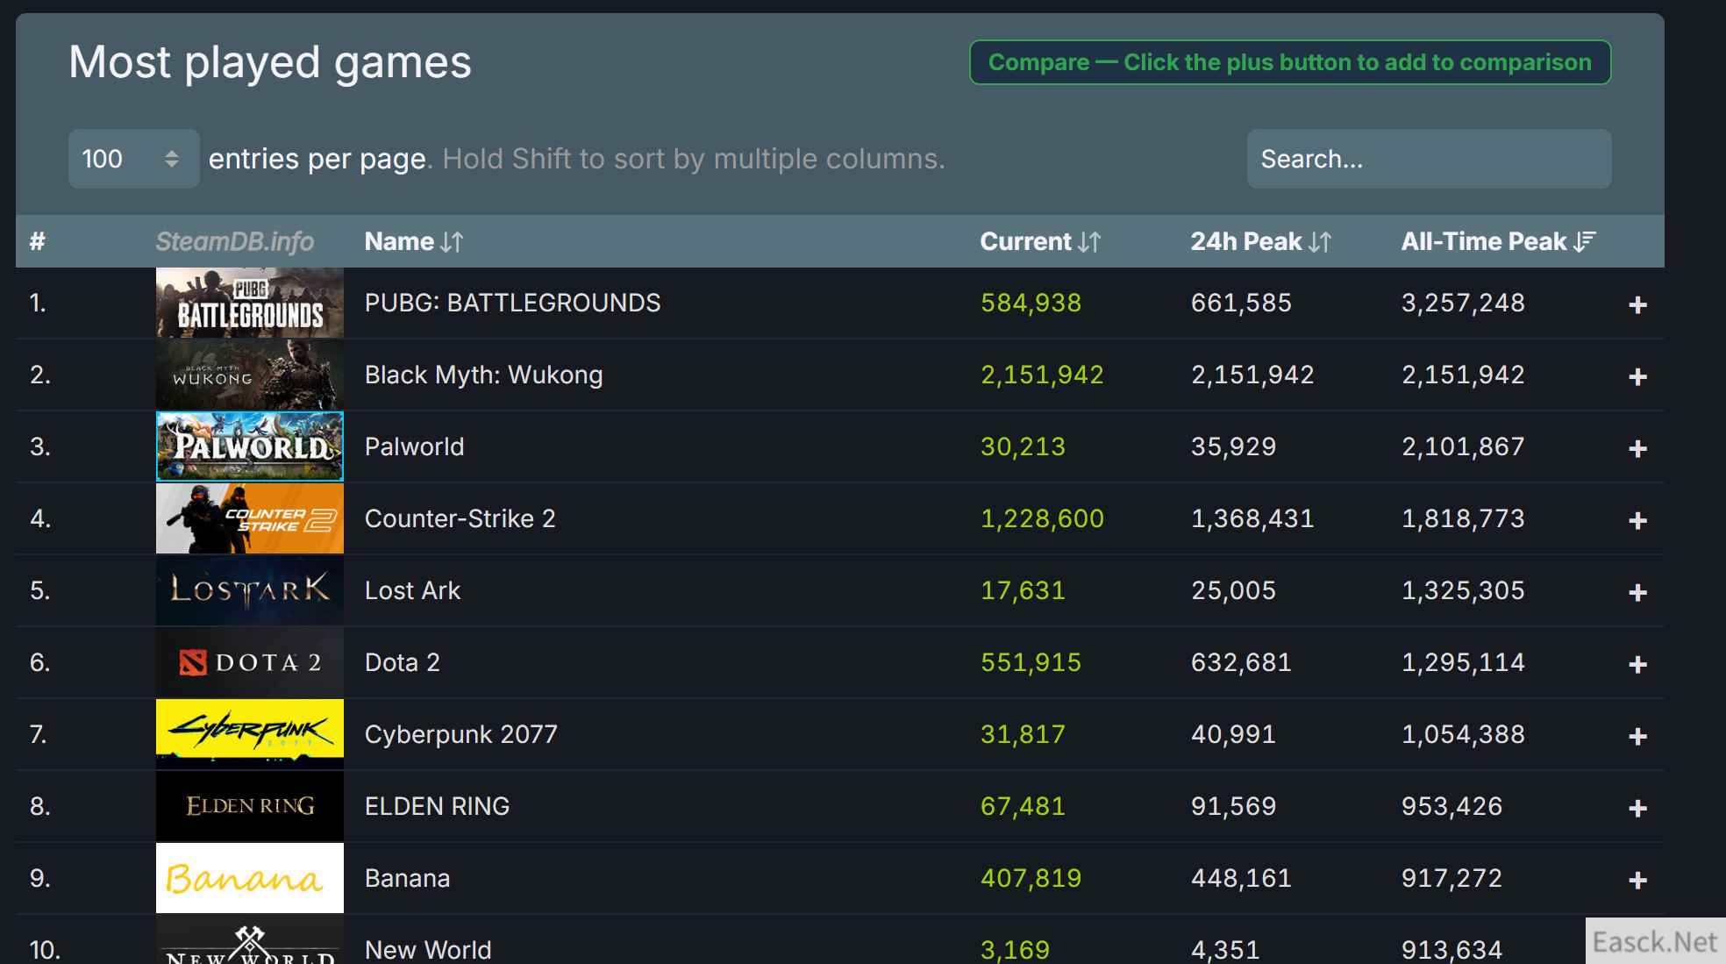Open the Cyberpunk 2077 name link
Image resolution: width=1726 pixels, height=964 pixels.
(x=460, y=734)
